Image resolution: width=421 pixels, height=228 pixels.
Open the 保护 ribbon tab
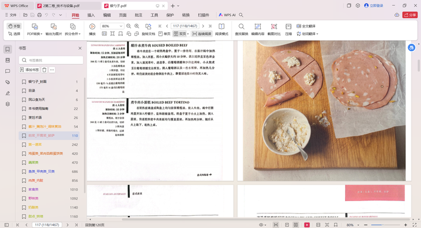pos(170,15)
